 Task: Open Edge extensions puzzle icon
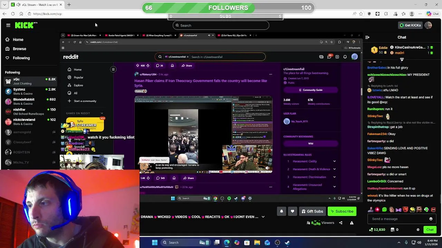386,14
